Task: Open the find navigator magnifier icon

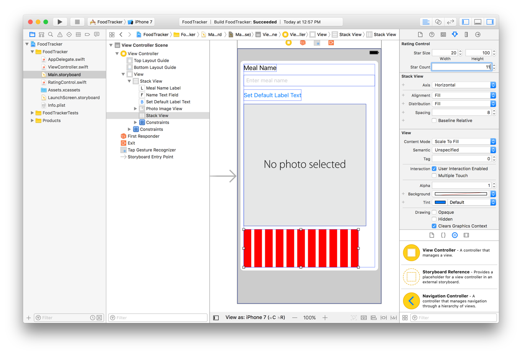Action: click(51, 34)
